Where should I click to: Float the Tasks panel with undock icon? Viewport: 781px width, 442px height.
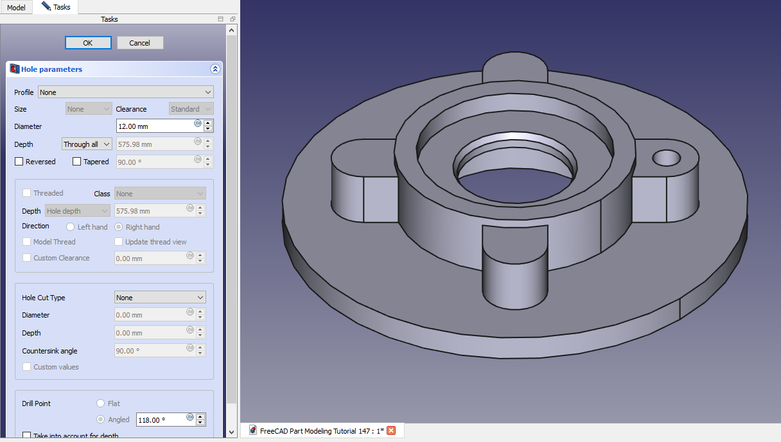click(232, 19)
